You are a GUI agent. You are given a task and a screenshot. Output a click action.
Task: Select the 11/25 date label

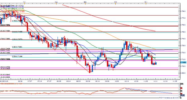pyautogui.click(x=175, y=81)
